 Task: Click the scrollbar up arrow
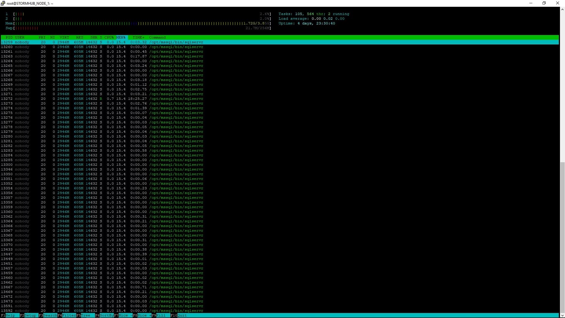coord(562,9)
